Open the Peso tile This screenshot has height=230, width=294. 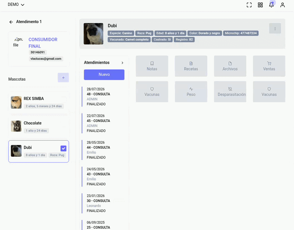tap(191, 92)
